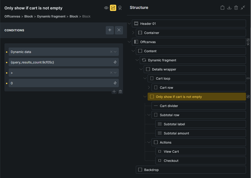Open dynamic data picker for query_results_count field
This screenshot has width=251, height=178.
[x=115, y=62]
